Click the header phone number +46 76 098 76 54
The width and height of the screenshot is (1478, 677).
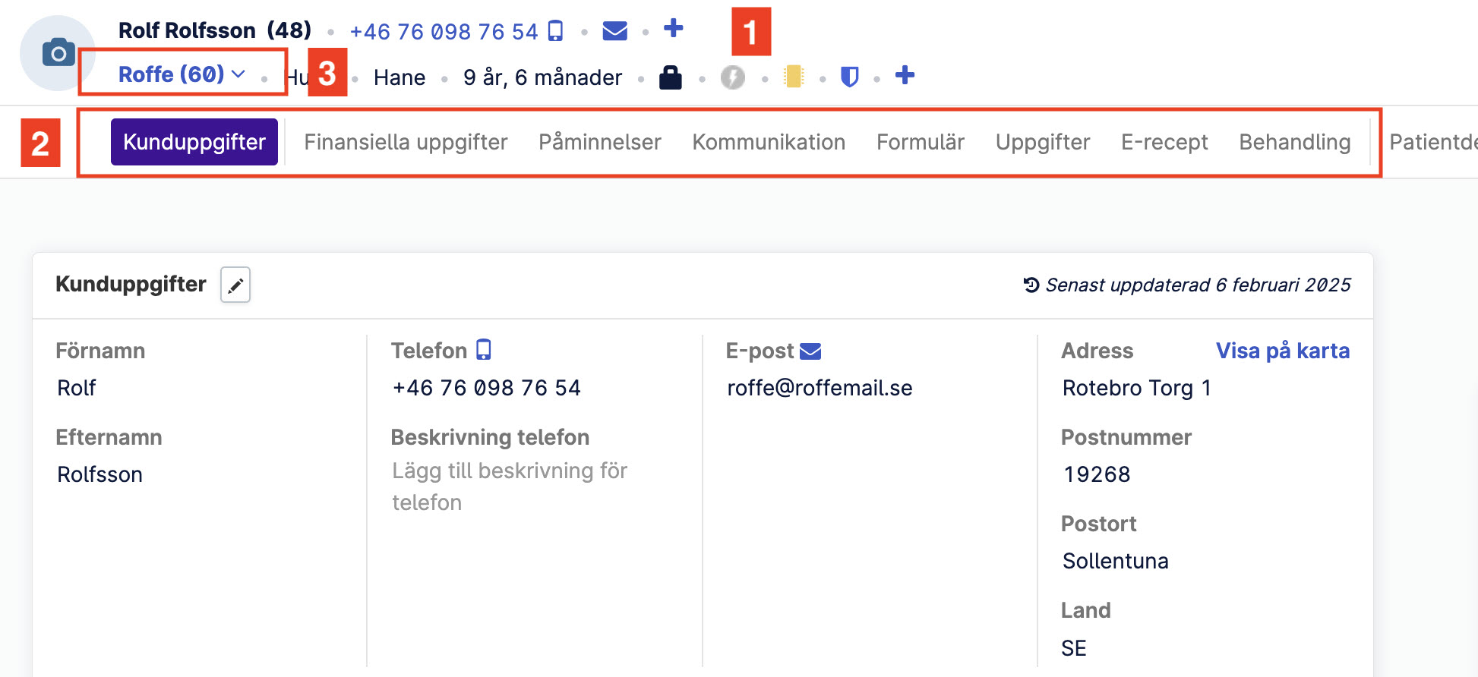[444, 32]
